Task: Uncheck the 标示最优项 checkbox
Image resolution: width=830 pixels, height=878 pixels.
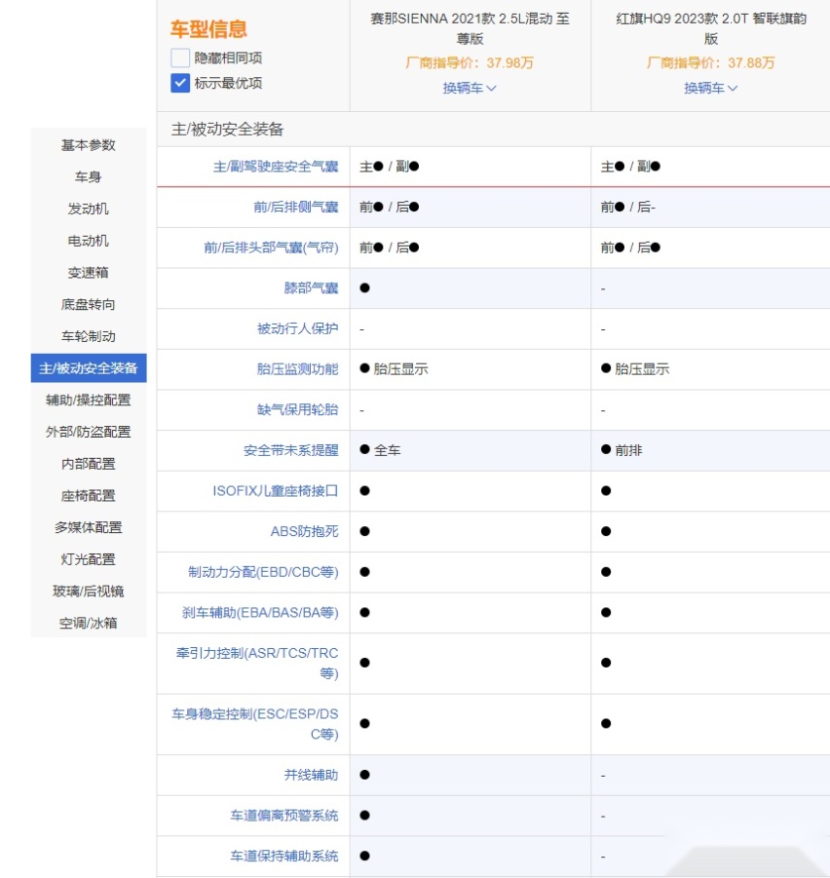Action: (x=180, y=83)
